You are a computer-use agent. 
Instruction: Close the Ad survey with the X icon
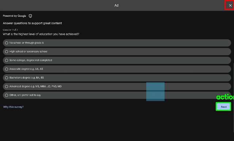click(230, 5)
